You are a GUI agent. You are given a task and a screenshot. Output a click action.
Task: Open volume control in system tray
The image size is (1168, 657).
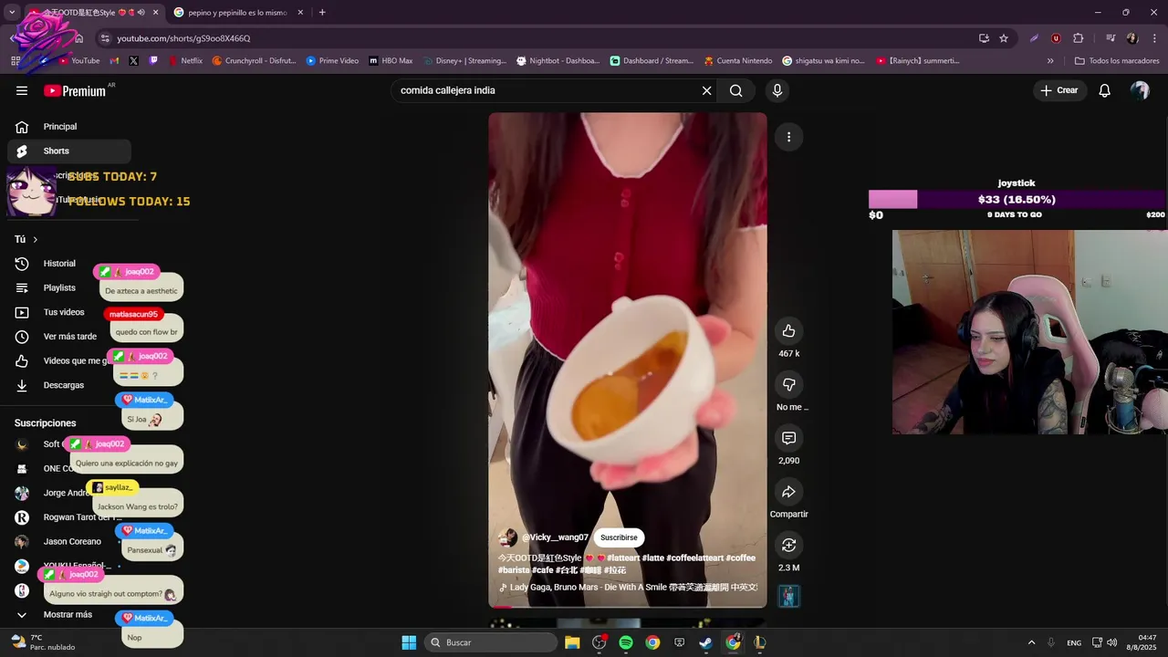pyautogui.click(x=1111, y=642)
